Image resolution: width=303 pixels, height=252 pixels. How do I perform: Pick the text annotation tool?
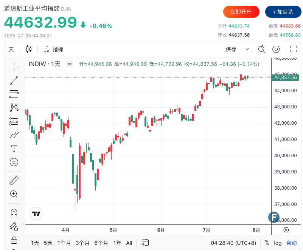(14, 148)
